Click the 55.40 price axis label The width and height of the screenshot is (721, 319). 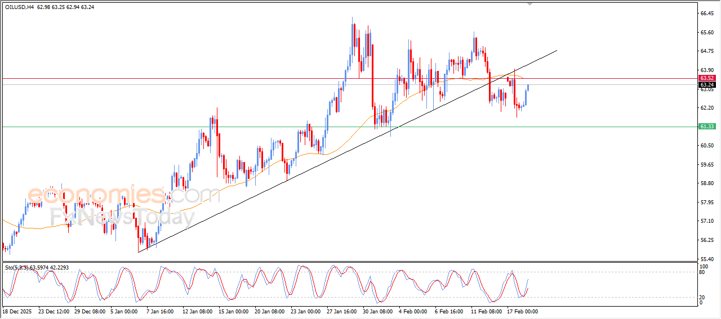pyautogui.click(x=707, y=258)
